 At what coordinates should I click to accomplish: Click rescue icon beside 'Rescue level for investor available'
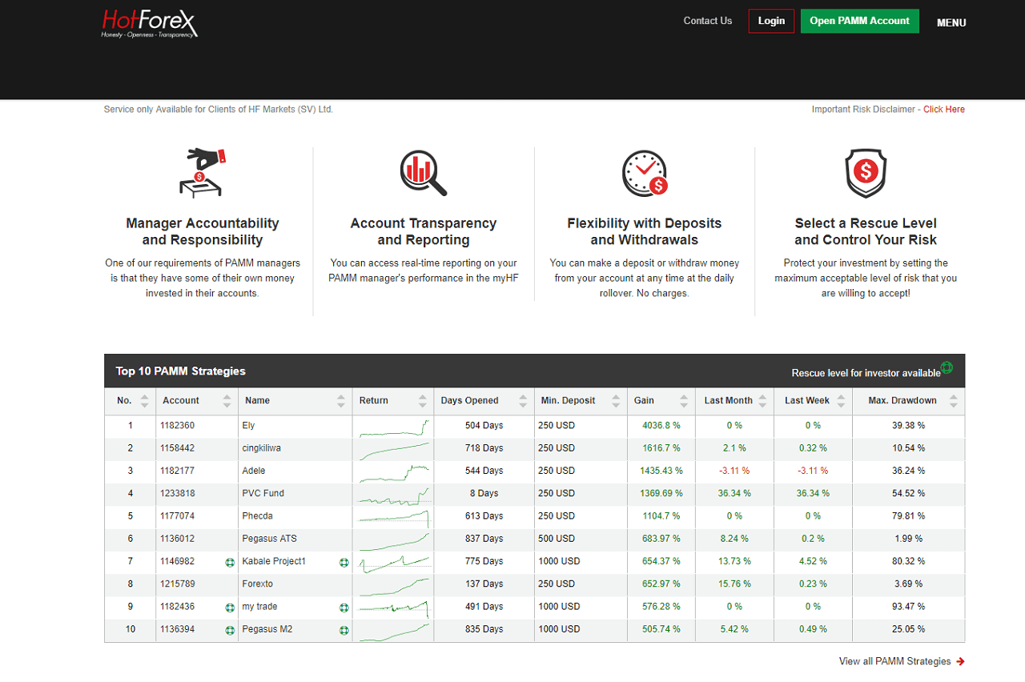click(947, 367)
